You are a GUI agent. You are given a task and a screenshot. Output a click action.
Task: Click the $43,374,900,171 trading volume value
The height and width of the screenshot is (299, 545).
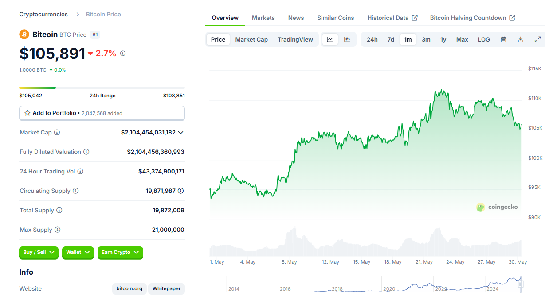point(161,171)
